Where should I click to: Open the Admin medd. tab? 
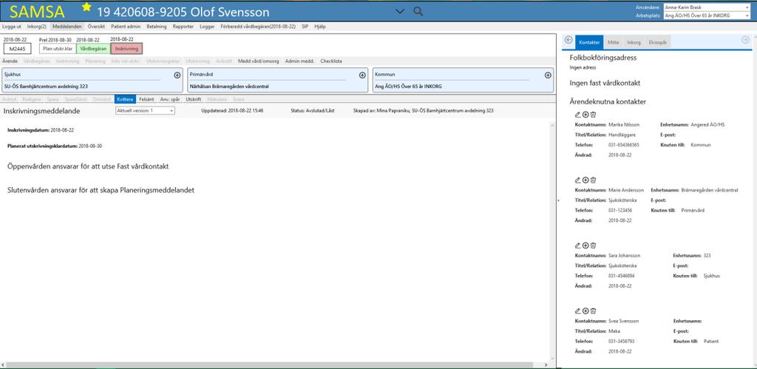(x=300, y=61)
